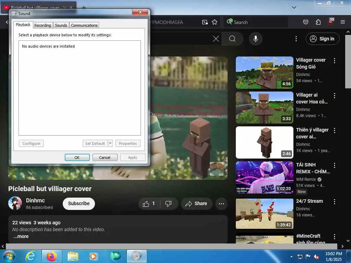This screenshot has height=263, width=351.
Task: Save to Pocket icon in Firefox toolbar
Action: click(305, 22)
